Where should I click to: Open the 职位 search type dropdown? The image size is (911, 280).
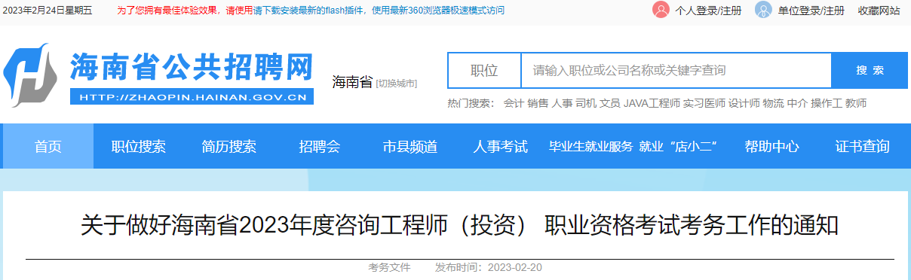(x=484, y=71)
